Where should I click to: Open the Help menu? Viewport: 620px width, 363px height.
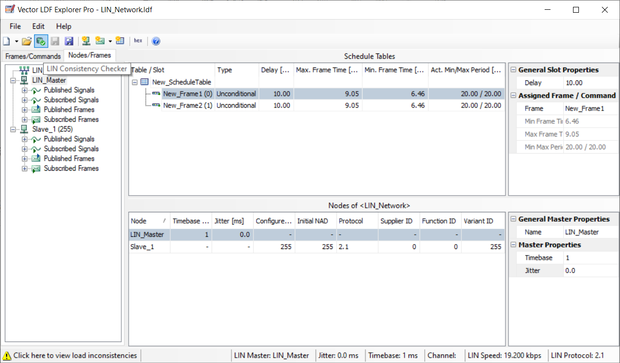(x=64, y=26)
